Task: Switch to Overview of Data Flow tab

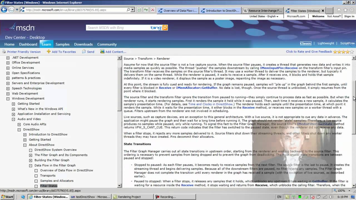Action: (x=178, y=11)
